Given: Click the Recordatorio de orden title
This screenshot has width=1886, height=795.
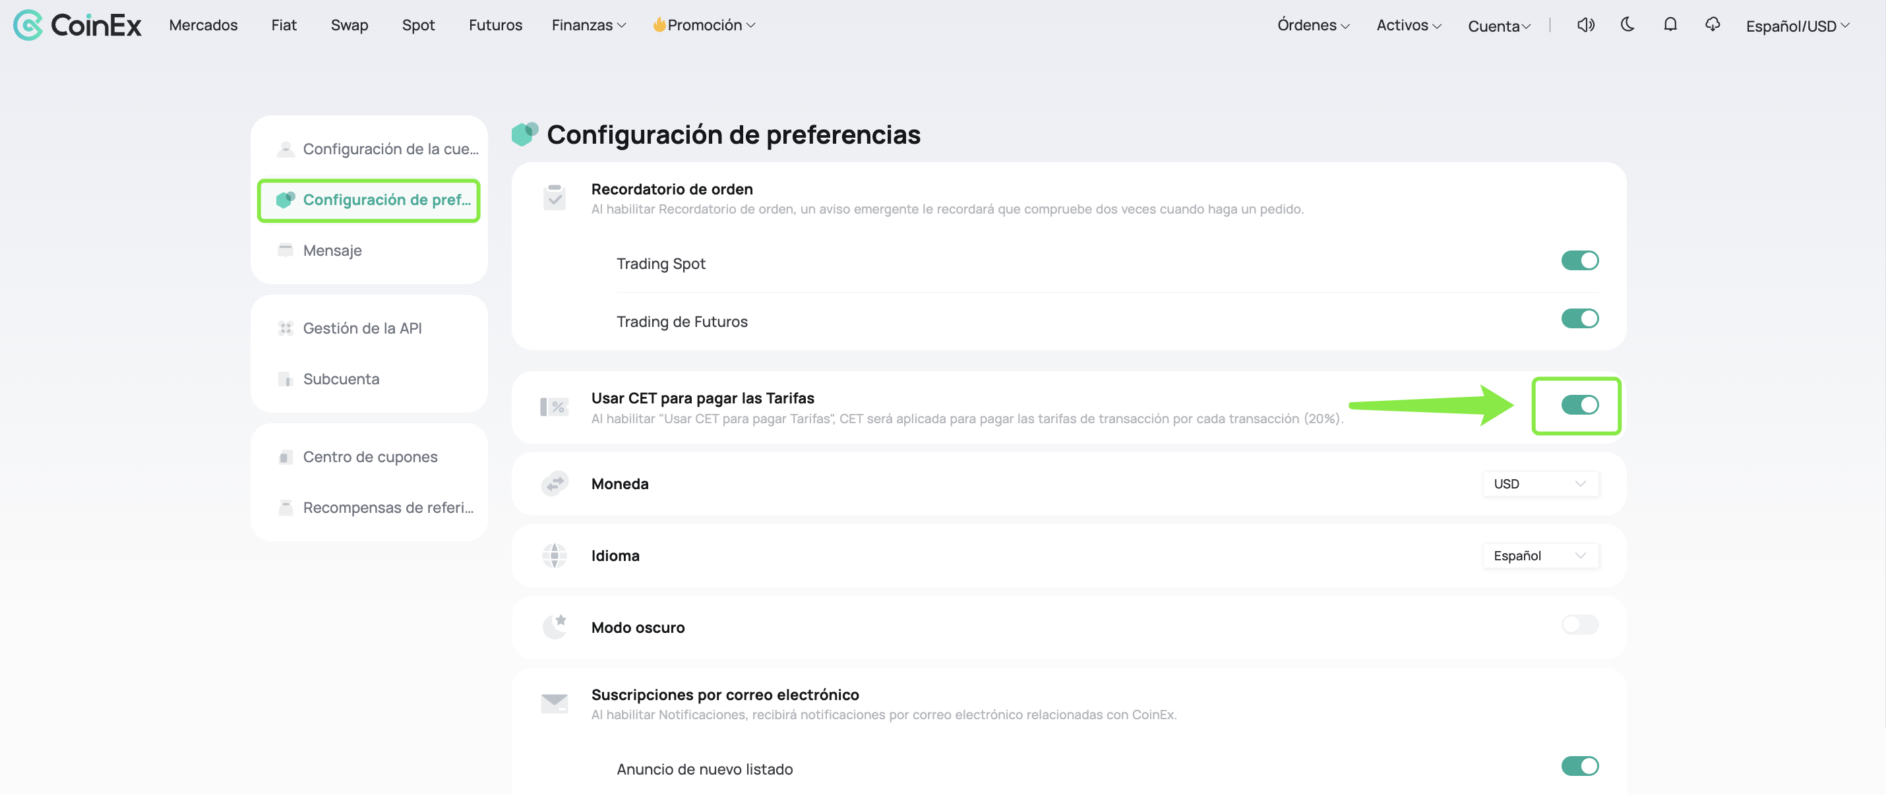Looking at the screenshot, I should coord(671,189).
